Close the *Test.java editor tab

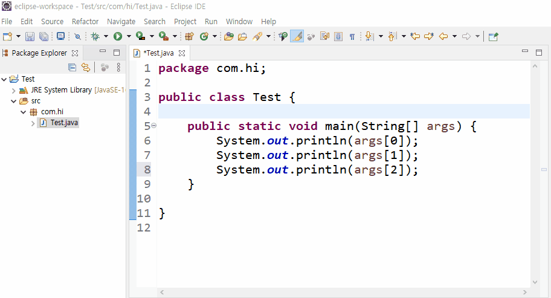point(182,53)
